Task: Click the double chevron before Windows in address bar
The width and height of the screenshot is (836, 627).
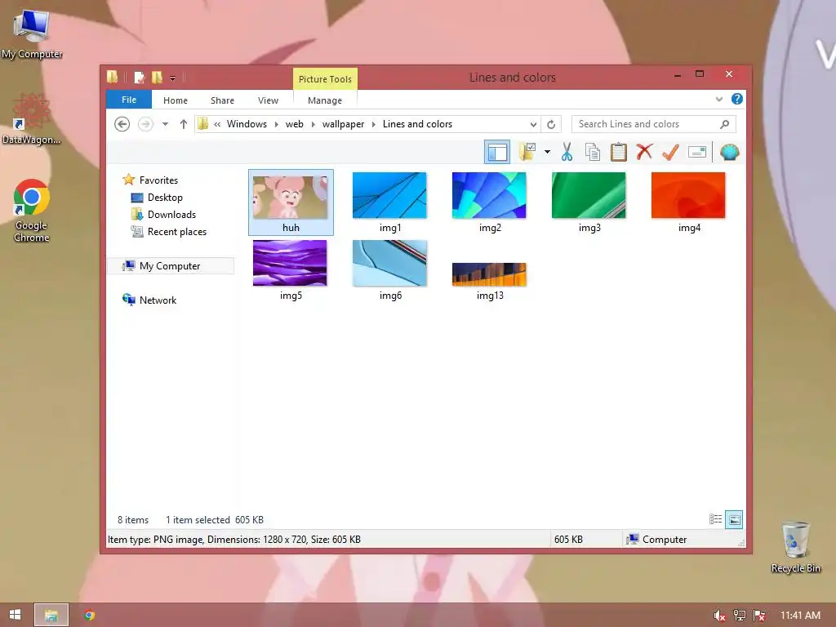Action: 217,124
